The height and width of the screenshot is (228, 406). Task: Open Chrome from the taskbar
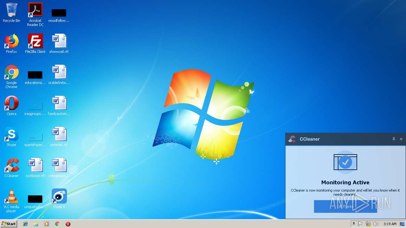click(x=57, y=224)
